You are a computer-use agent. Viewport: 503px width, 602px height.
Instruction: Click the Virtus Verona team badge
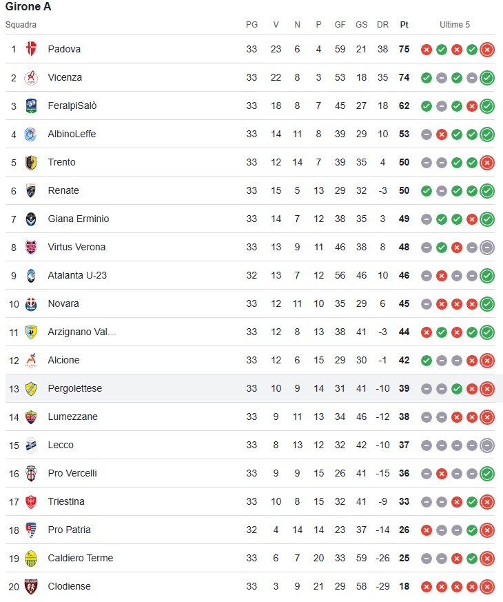click(31, 247)
